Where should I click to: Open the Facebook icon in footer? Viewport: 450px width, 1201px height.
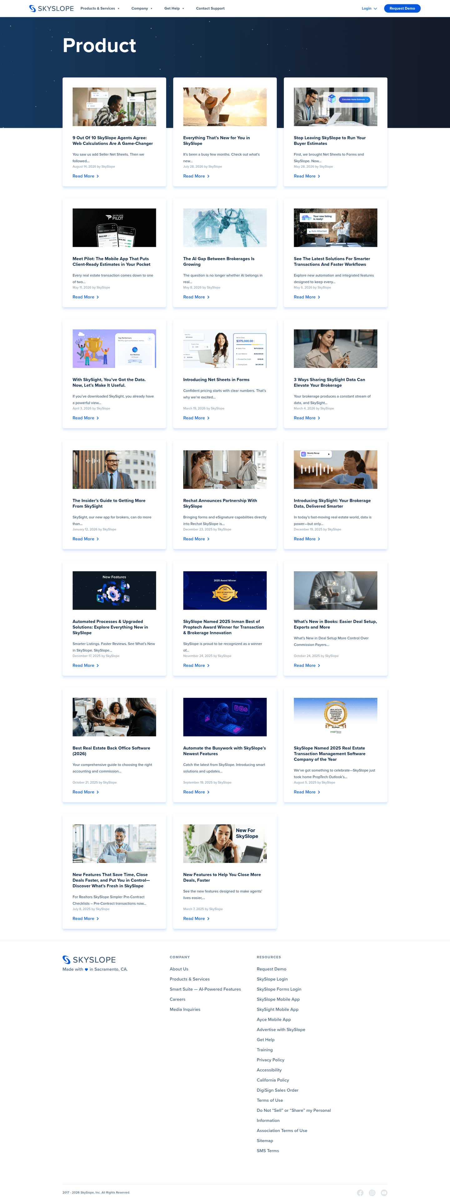pos(360,1193)
